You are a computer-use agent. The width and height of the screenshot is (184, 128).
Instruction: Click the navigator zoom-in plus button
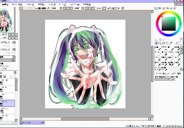(x=13, y=34)
